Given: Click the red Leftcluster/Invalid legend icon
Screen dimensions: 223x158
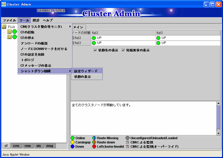Looking at the screenshot, I should [94, 146].
